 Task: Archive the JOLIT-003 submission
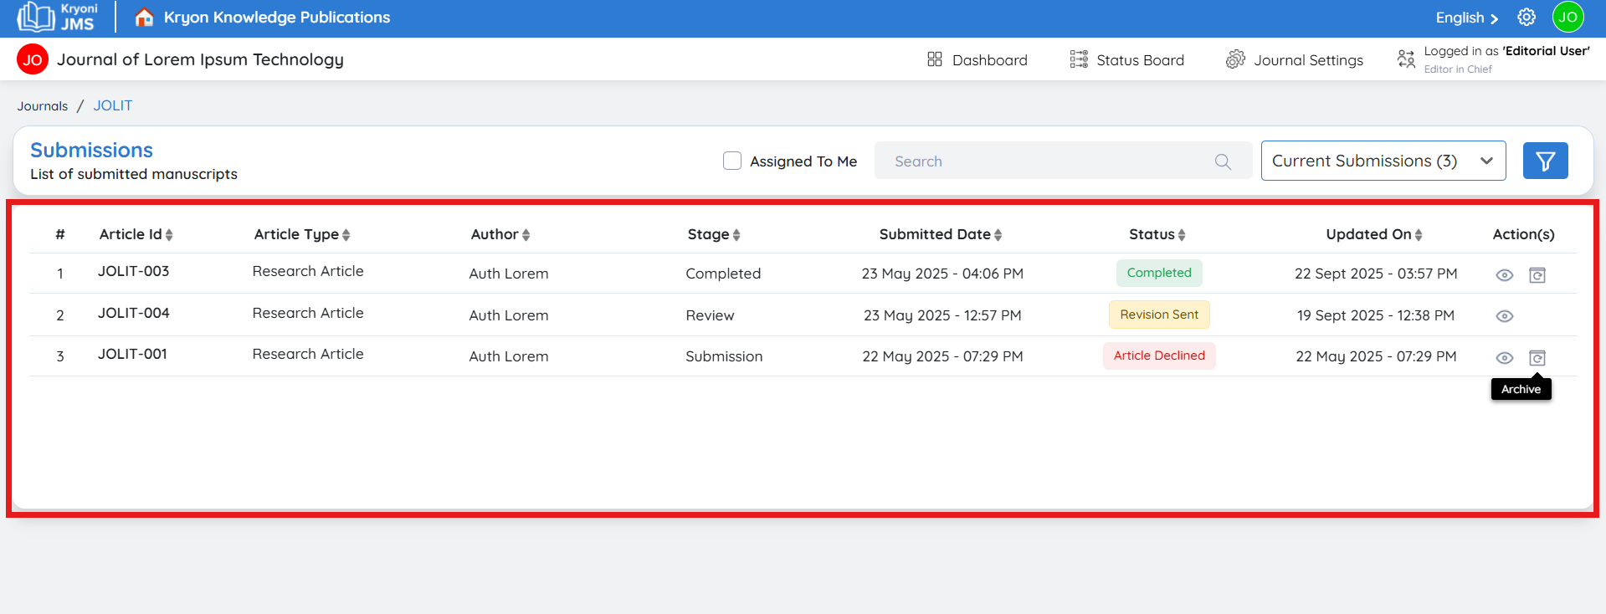click(1537, 275)
